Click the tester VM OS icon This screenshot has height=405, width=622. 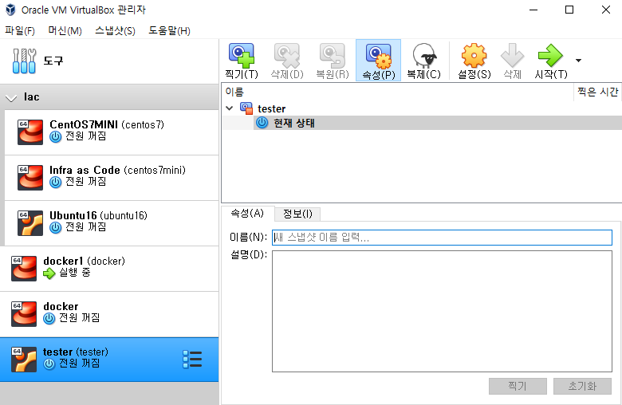point(24,360)
